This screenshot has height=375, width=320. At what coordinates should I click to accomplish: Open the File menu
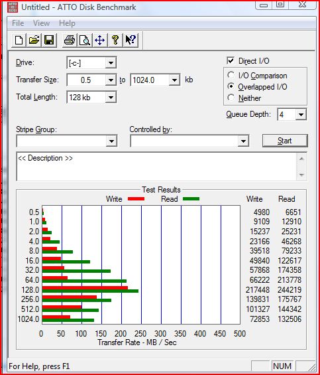tap(18, 23)
